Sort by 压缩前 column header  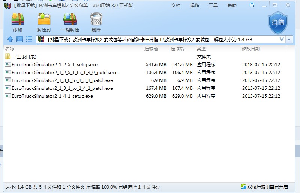151,49
